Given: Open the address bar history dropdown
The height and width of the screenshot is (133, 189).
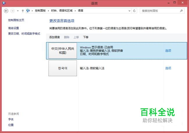Looking at the screenshot, I should [x=129, y=11].
